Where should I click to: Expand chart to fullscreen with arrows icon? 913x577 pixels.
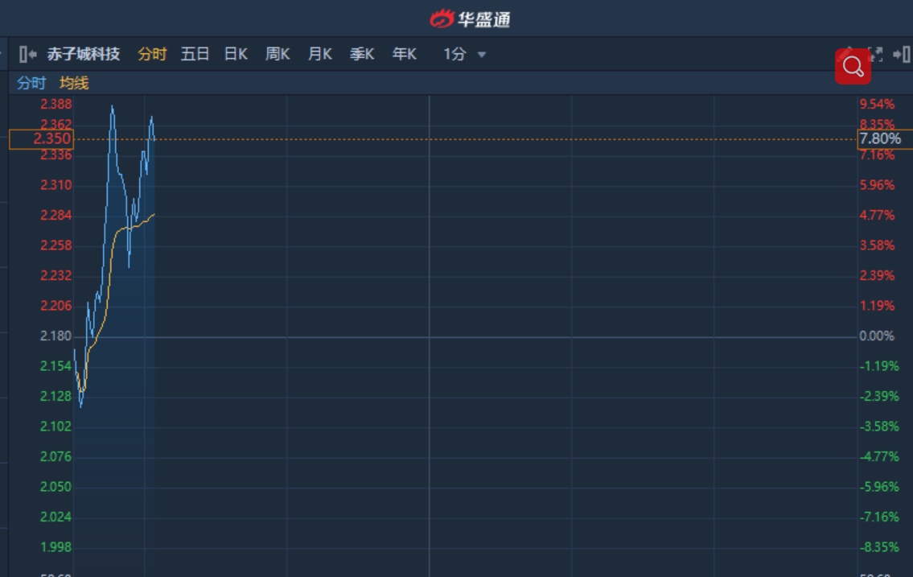pyautogui.click(x=877, y=54)
